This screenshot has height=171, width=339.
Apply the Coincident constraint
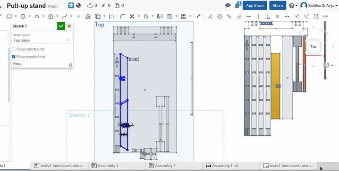[210, 17]
